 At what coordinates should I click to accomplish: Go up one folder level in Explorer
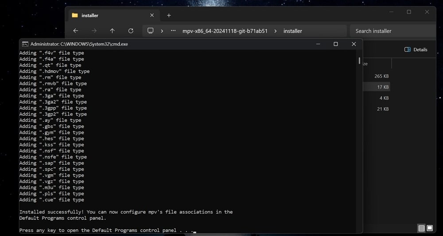pyautogui.click(x=113, y=31)
